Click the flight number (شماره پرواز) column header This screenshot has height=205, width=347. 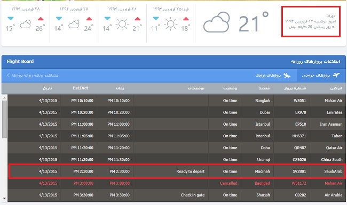click(295, 88)
